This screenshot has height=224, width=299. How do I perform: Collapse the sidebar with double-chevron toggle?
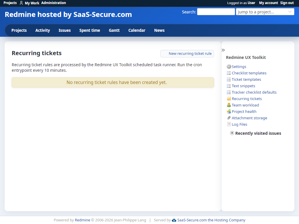[223, 50]
